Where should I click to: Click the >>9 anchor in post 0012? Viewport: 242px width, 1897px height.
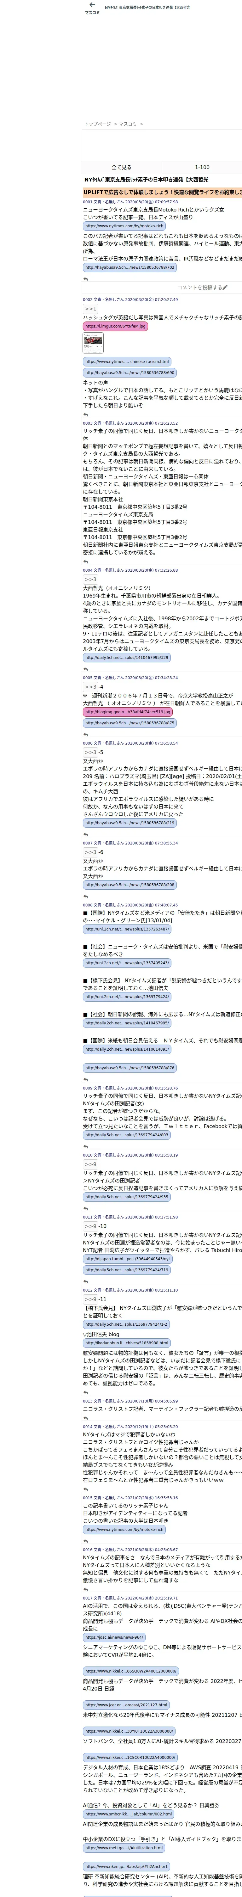89,1299
